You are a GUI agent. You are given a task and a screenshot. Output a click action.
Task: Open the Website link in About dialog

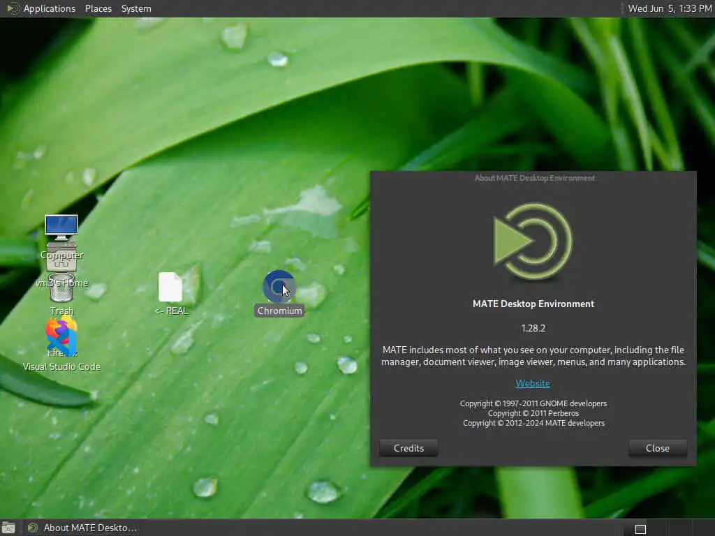click(x=533, y=383)
